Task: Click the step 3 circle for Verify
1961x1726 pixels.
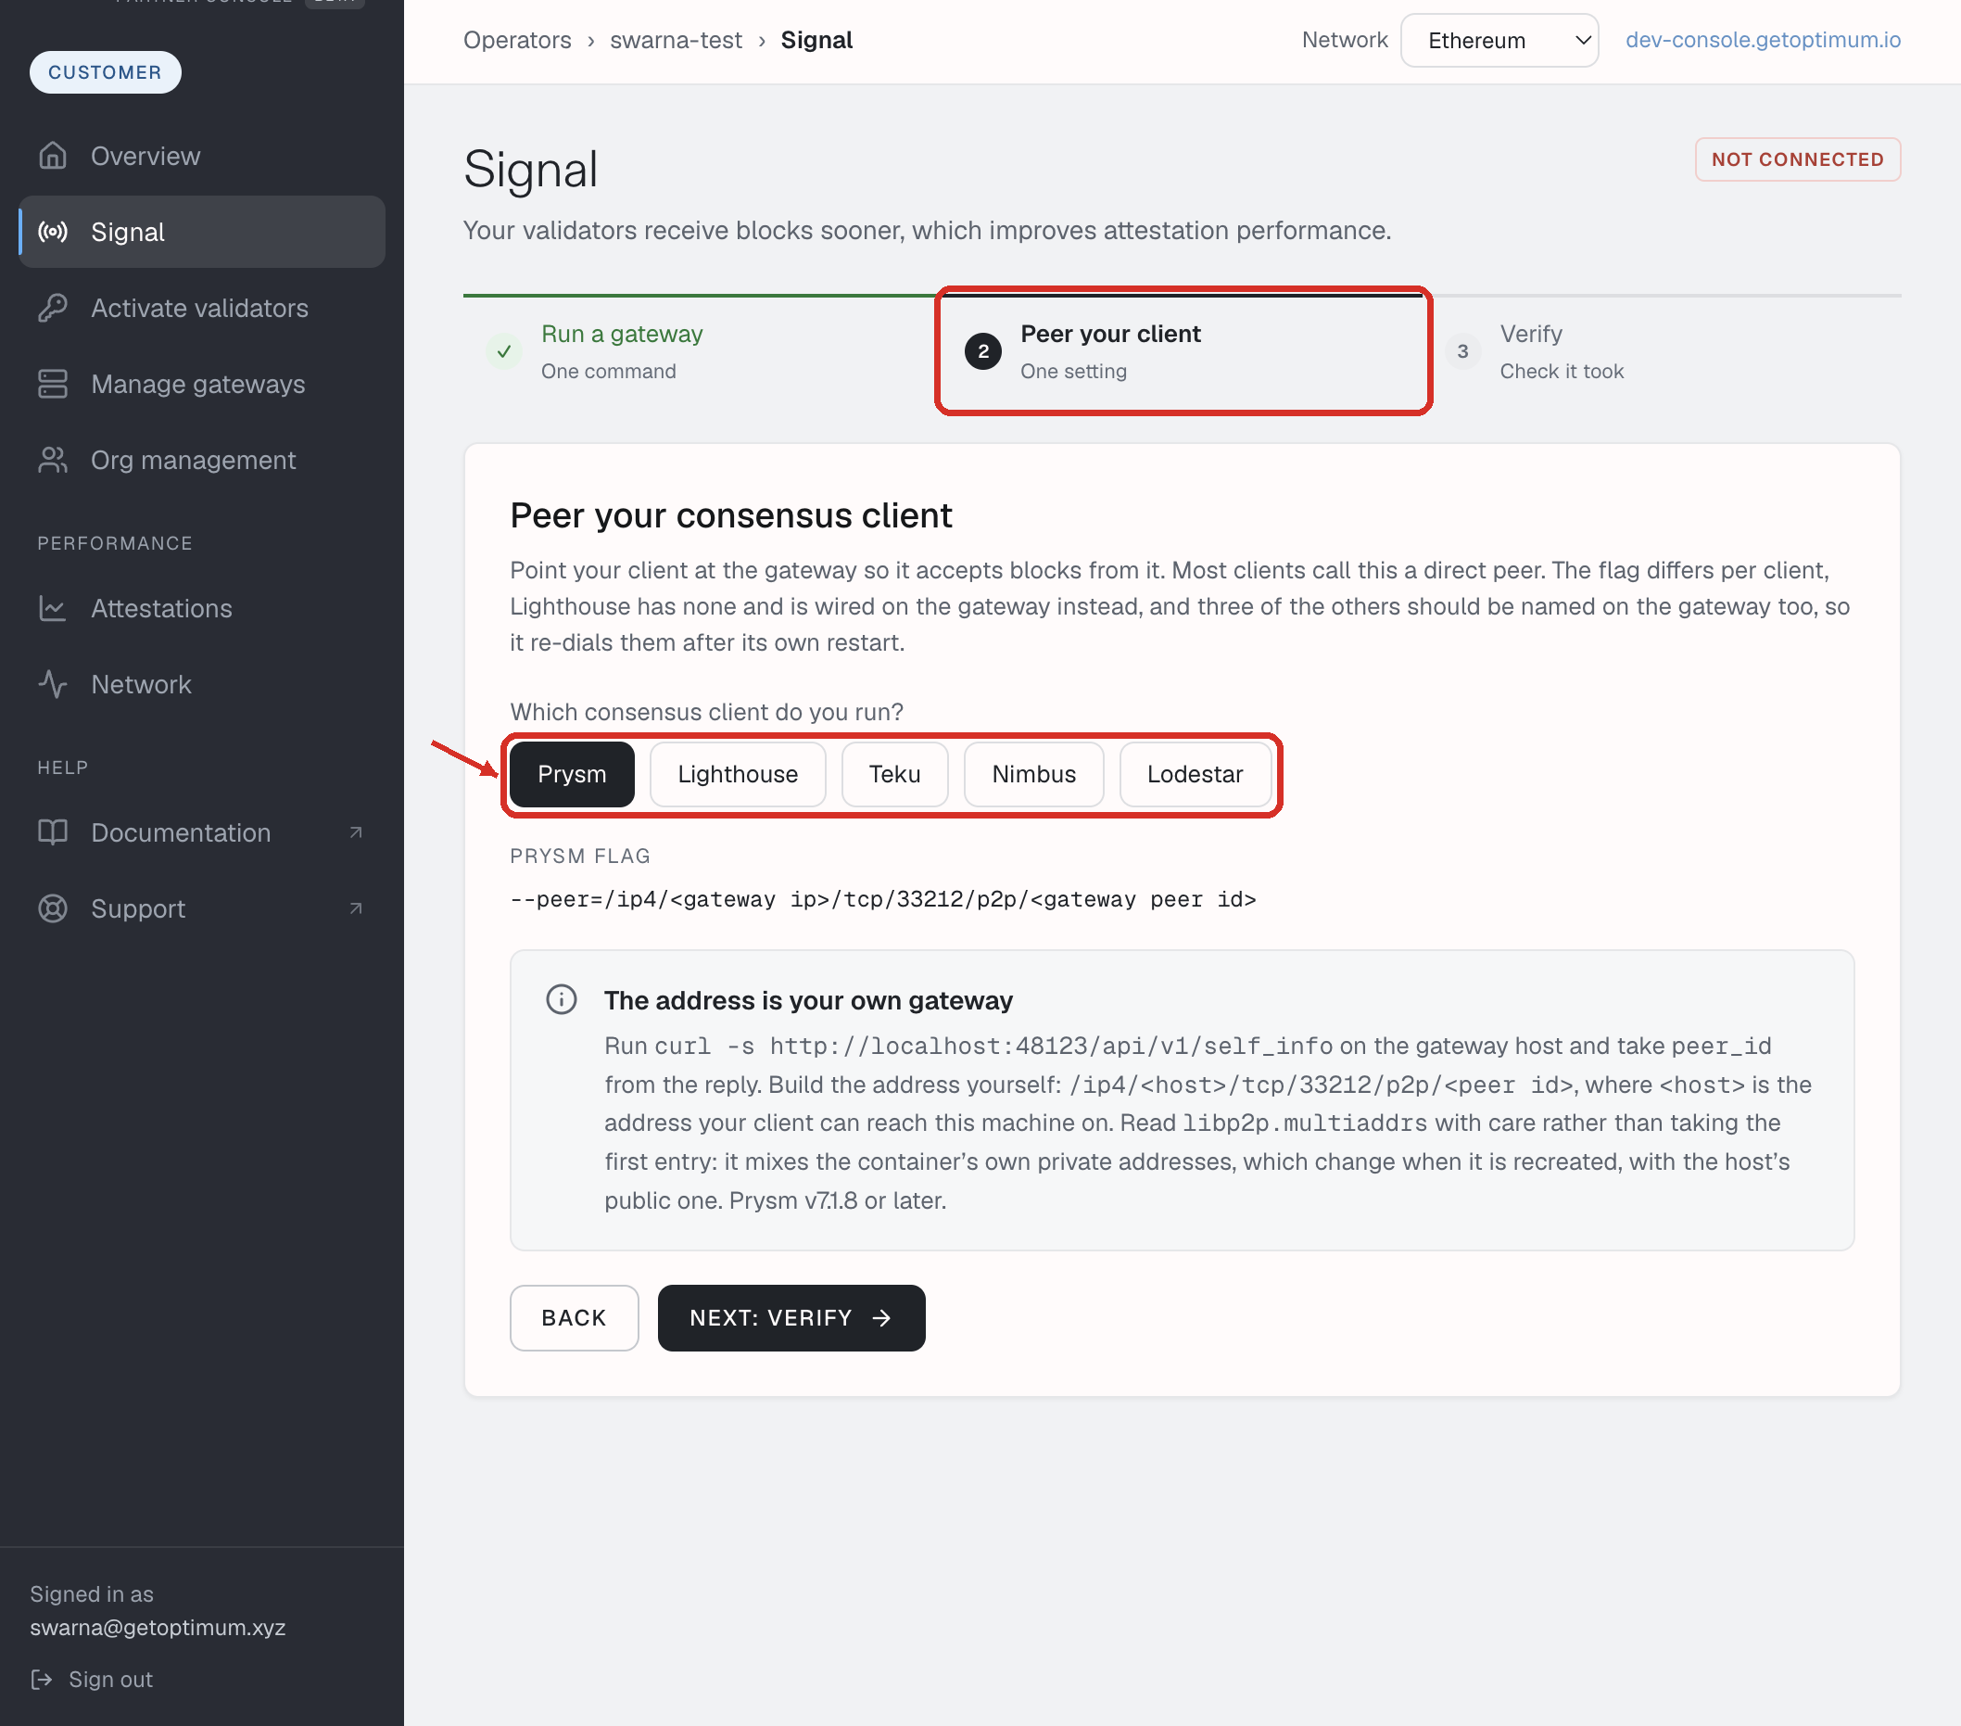Action: [1463, 351]
